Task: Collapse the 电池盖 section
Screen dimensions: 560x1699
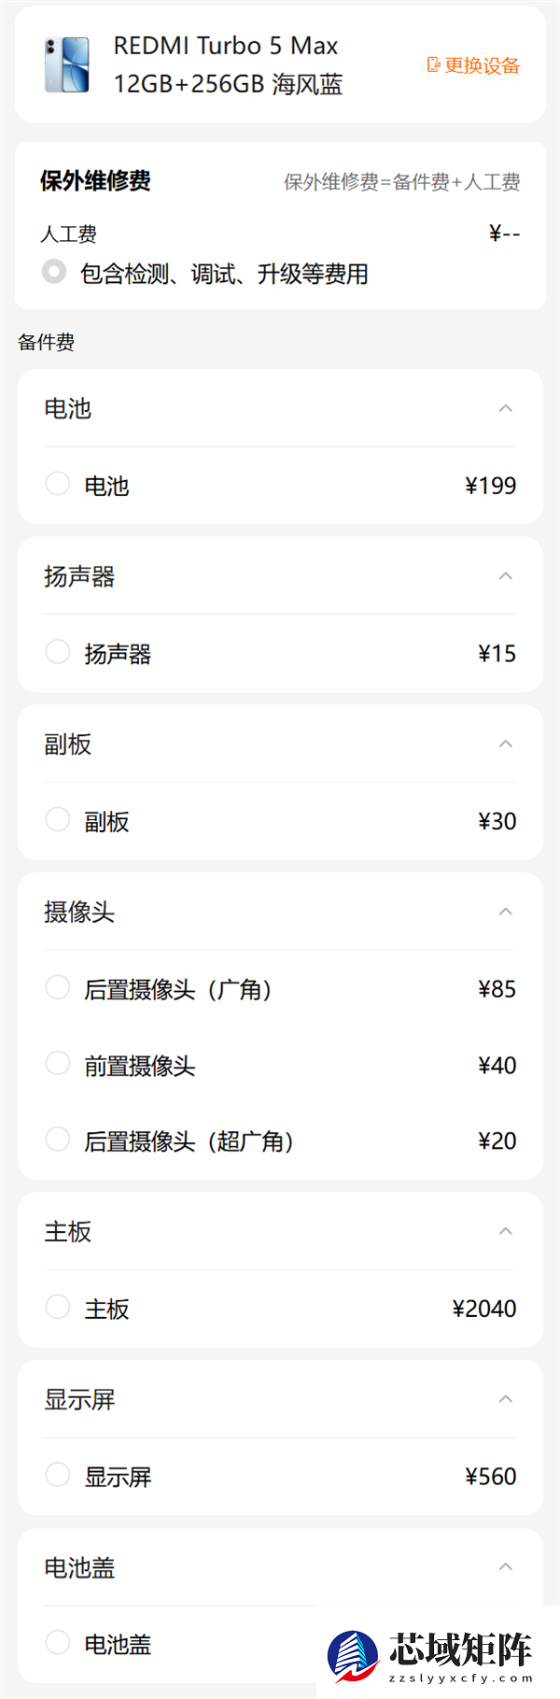Action: point(505,1567)
